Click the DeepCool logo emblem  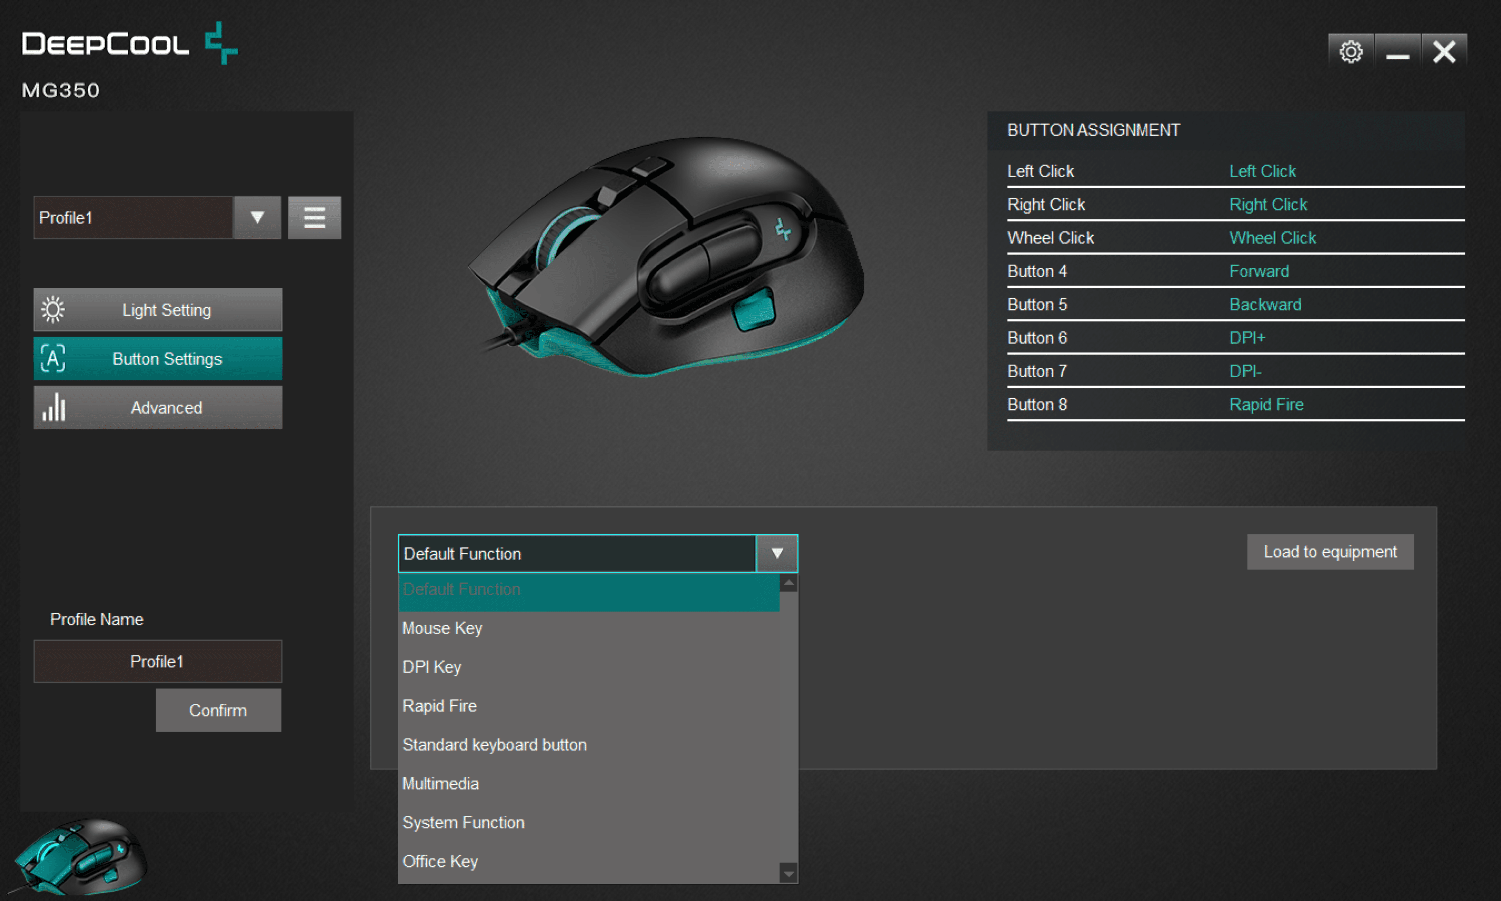221,43
